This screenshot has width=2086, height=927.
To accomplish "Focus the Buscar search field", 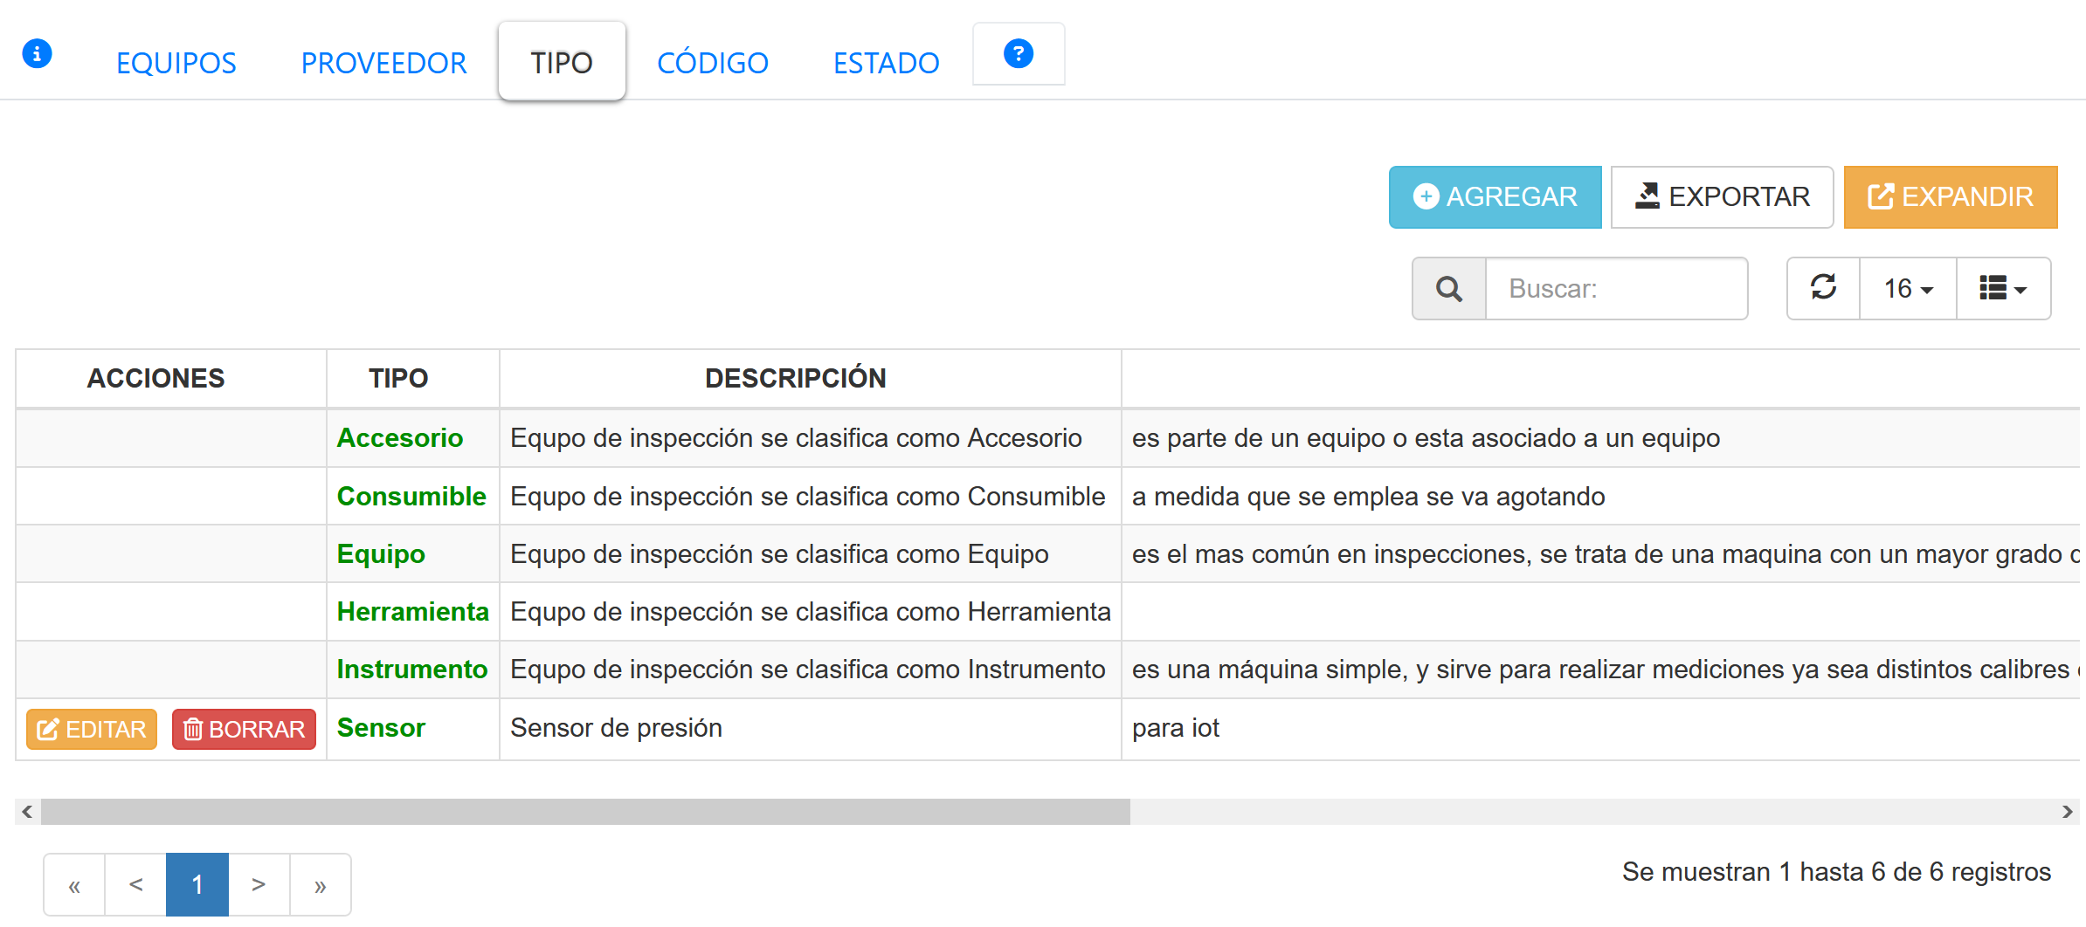I will (1616, 289).
